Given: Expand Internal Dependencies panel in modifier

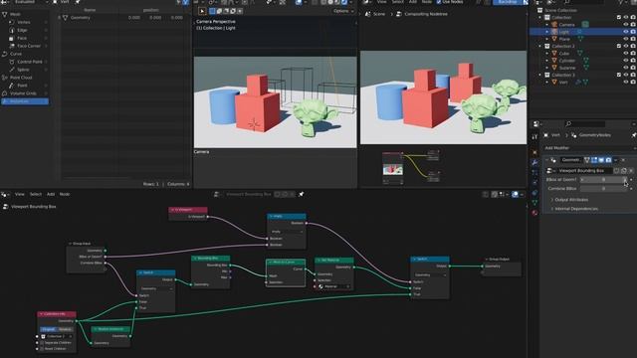Looking at the screenshot, I should click(x=575, y=209).
